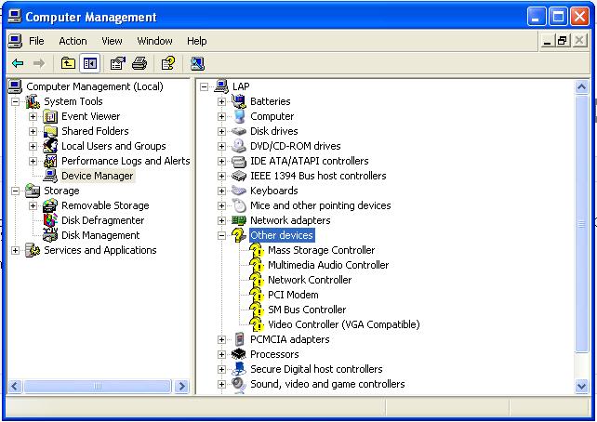The image size is (597, 422).
Task: Collapse the LAP computer root node
Action: tap(204, 86)
